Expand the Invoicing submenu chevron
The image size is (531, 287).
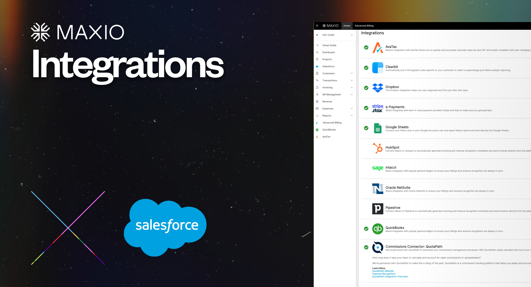pos(352,87)
